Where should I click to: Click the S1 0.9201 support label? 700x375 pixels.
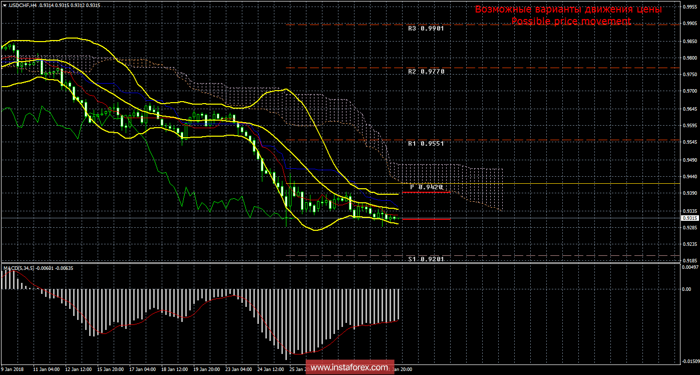coord(426,259)
